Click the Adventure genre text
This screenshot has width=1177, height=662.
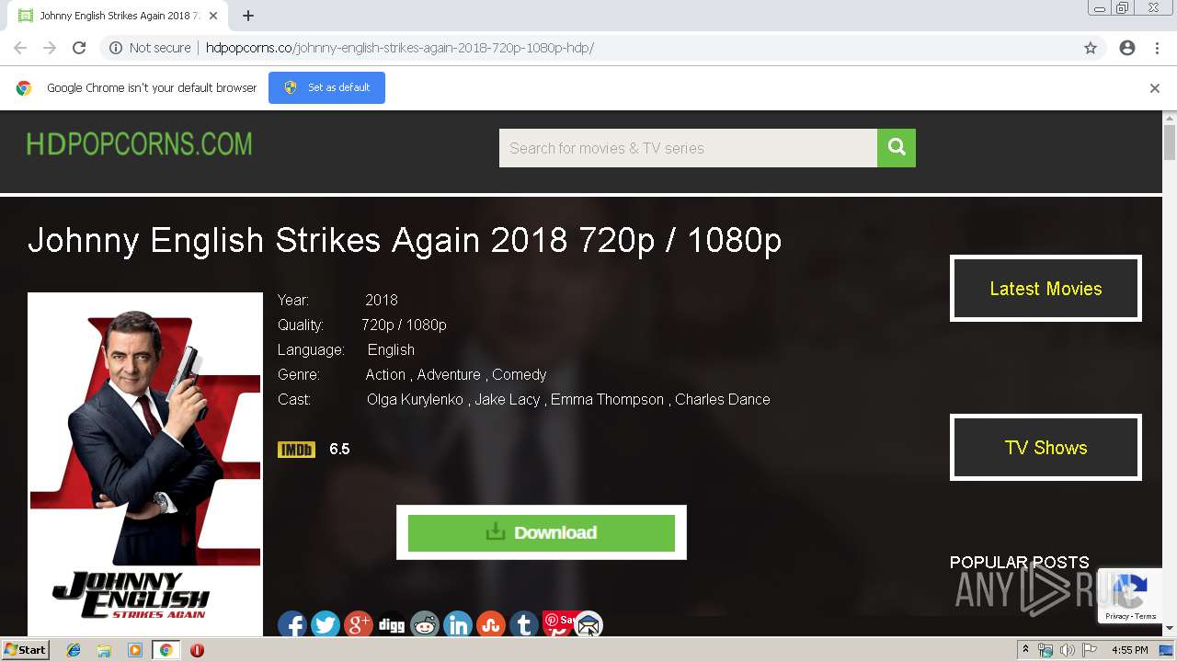click(449, 374)
